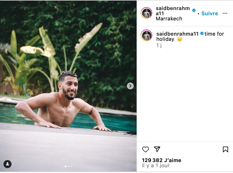Open saidbenrahma11 username in the caption

pyautogui.click(x=177, y=34)
